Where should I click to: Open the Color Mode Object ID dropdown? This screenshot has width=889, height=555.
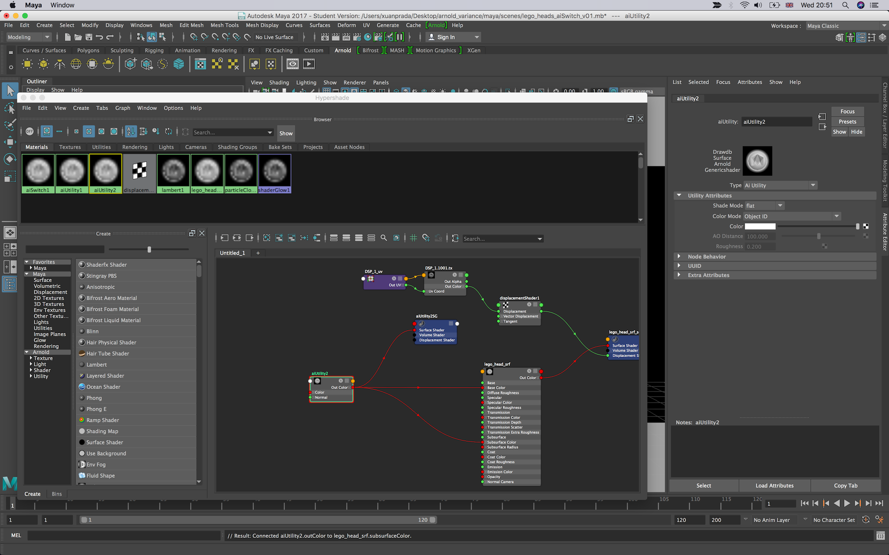tap(792, 216)
